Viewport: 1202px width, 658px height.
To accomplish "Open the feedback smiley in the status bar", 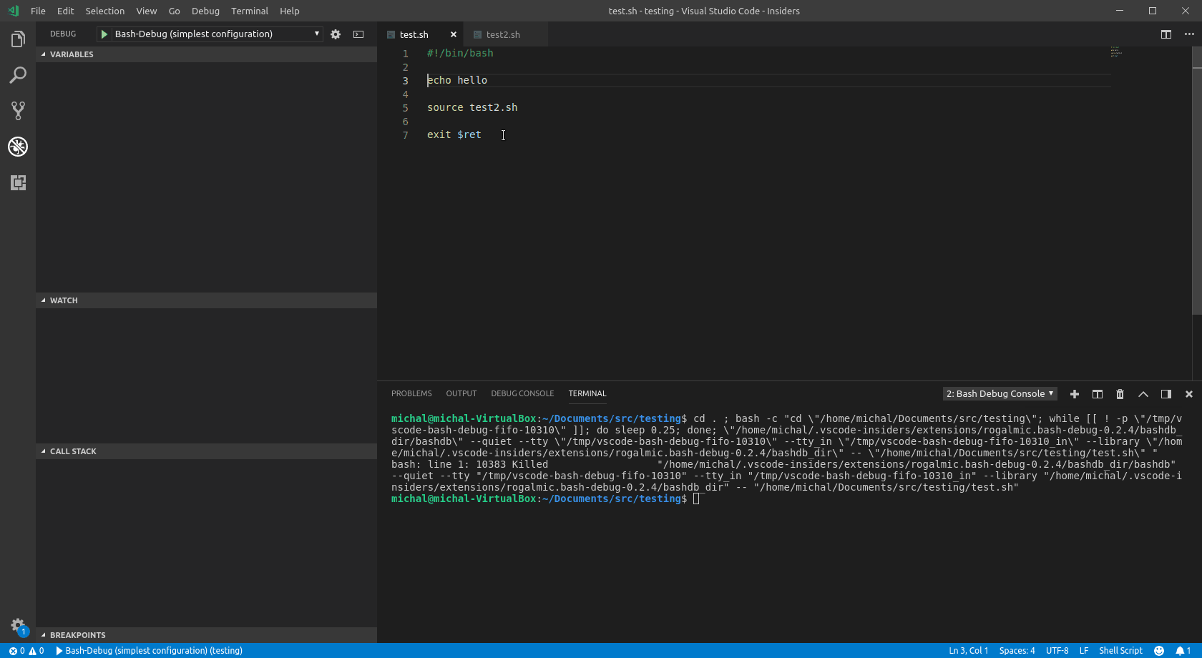I will pyautogui.click(x=1161, y=651).
